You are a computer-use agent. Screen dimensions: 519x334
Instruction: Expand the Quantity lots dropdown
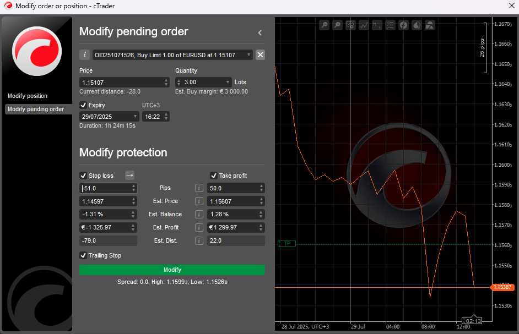click(227, 82)
